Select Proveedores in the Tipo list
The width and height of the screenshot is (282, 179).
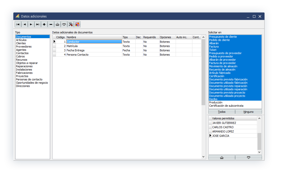coord(24,47)
